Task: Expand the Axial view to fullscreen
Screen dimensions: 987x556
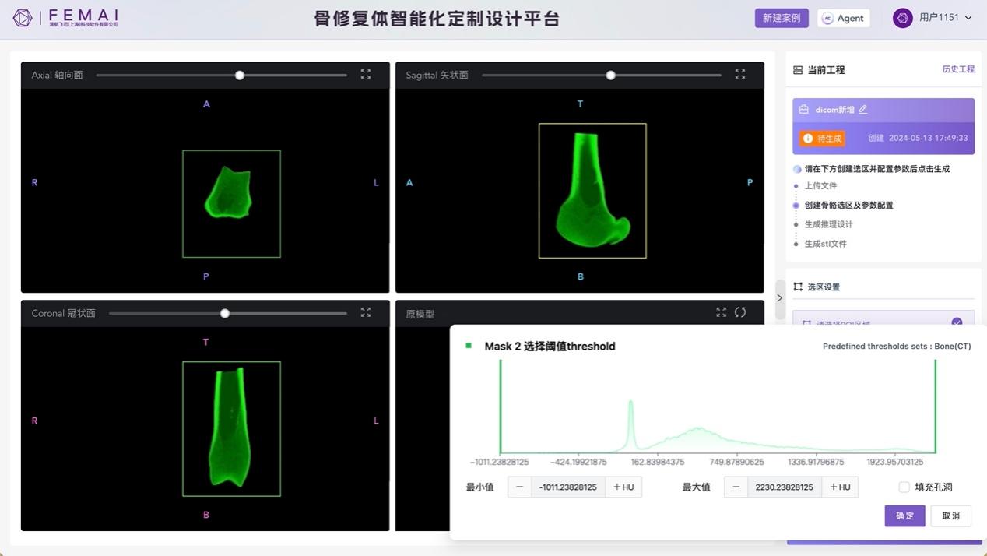Action: 366,75
